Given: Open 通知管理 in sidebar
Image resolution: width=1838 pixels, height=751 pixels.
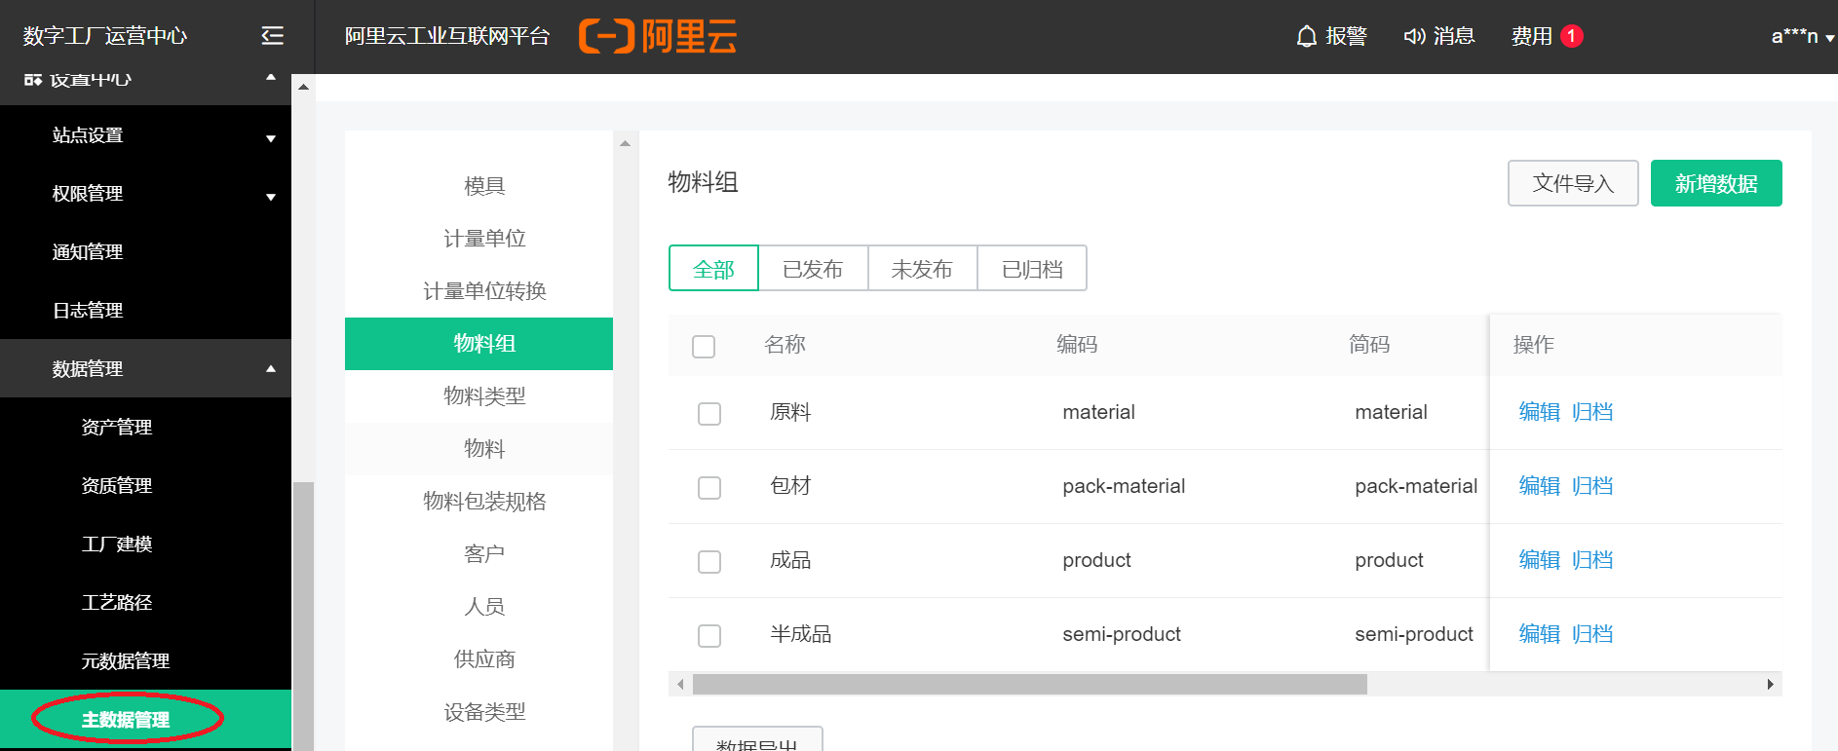Looking at the screenshot, I should pos(88,251).
